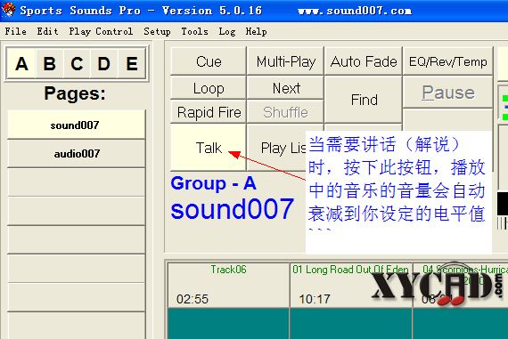Open the Setup menu
This screenshot has width=508, height=339.
click(157, 31)
